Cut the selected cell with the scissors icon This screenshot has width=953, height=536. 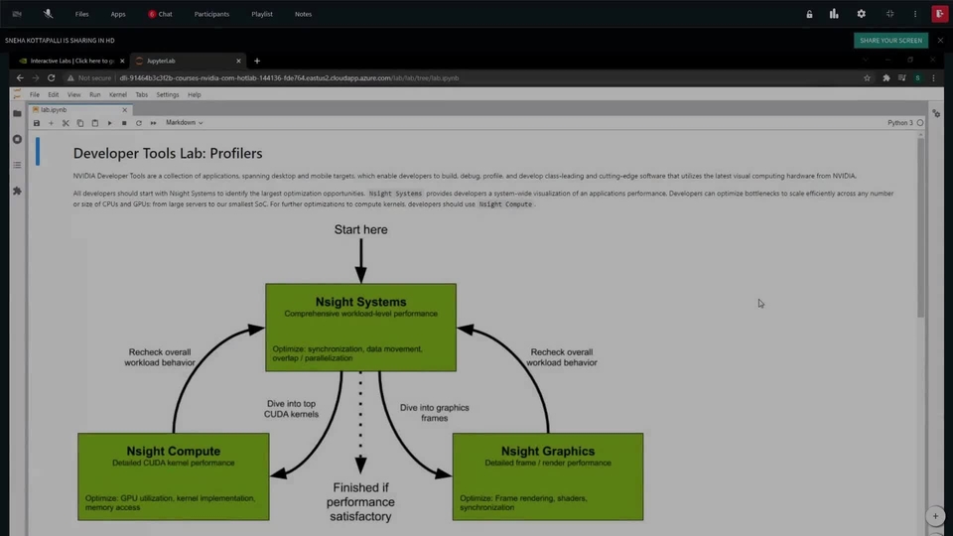click(x=66, y=123)
